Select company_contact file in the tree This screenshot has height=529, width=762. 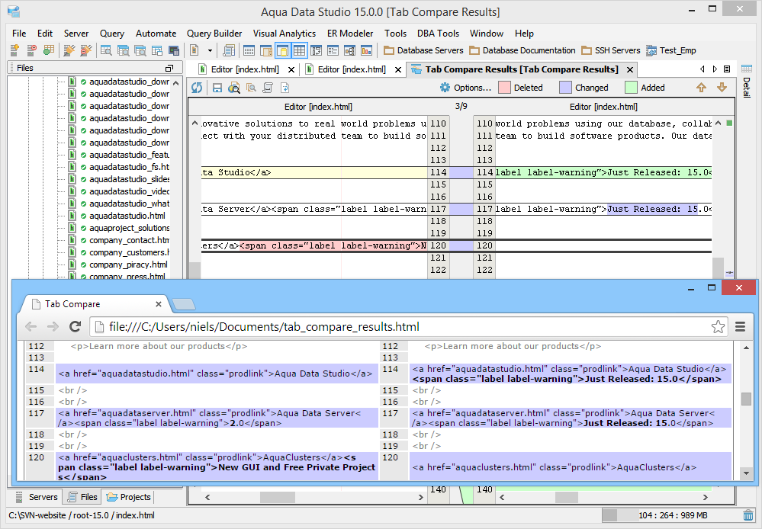128,240
